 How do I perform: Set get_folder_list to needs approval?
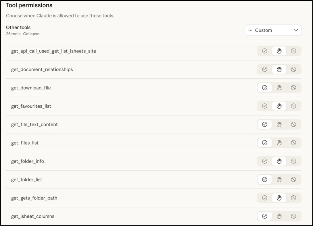(279, 180)
